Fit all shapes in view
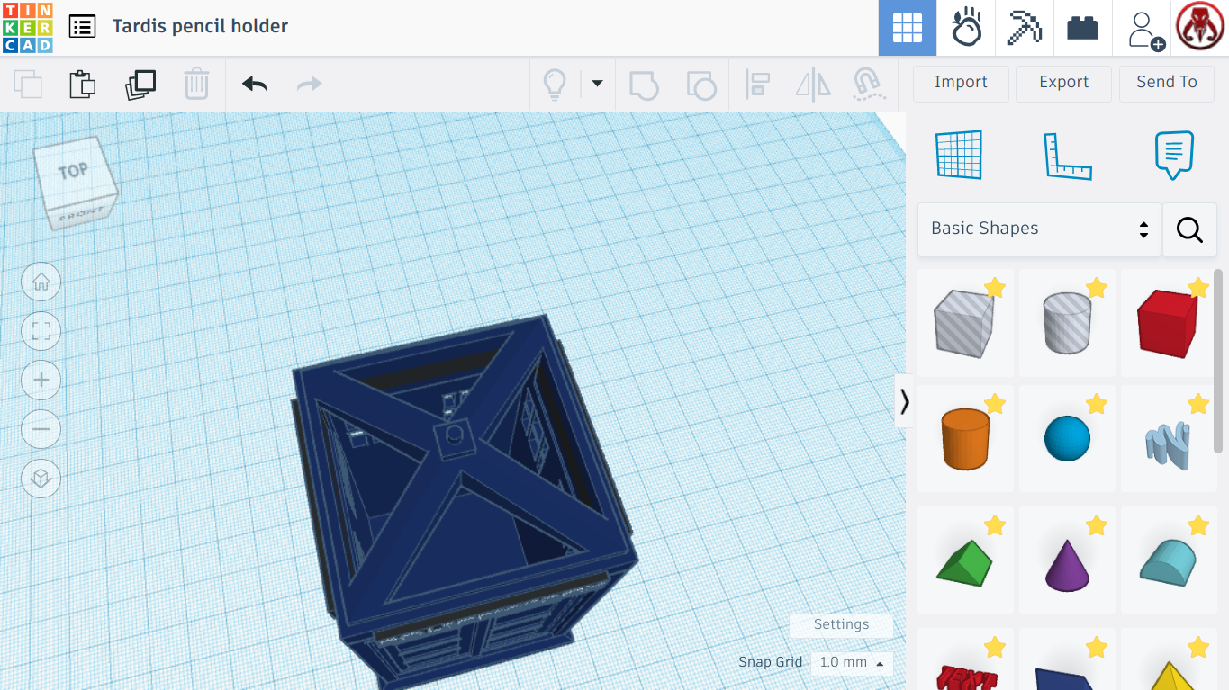1229x690 pixels. [x=41, y=331]
